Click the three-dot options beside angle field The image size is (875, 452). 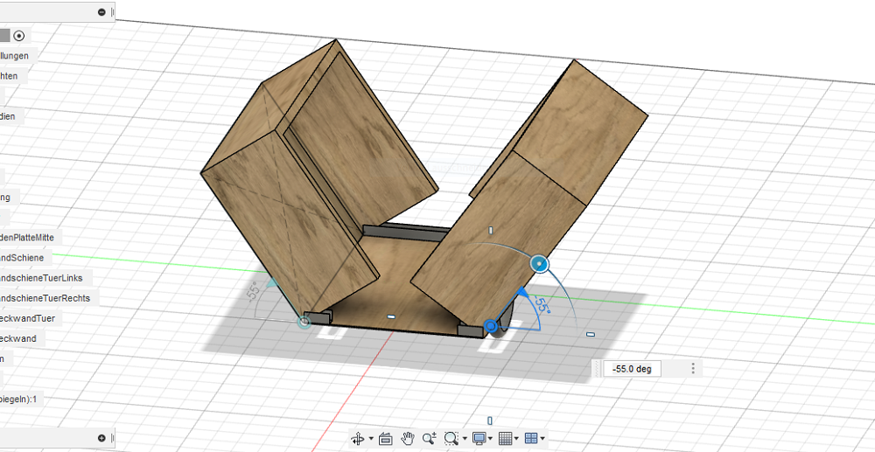pyautogui.click(x=694, y=369)
